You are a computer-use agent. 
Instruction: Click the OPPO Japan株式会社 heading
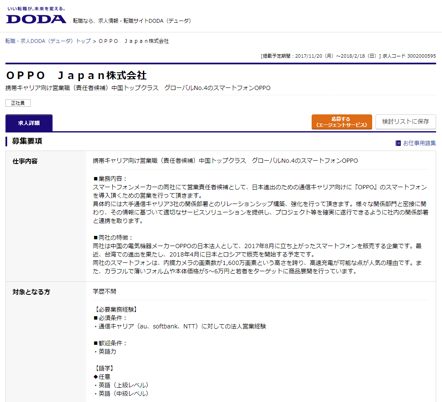click(x=76, y=75)
